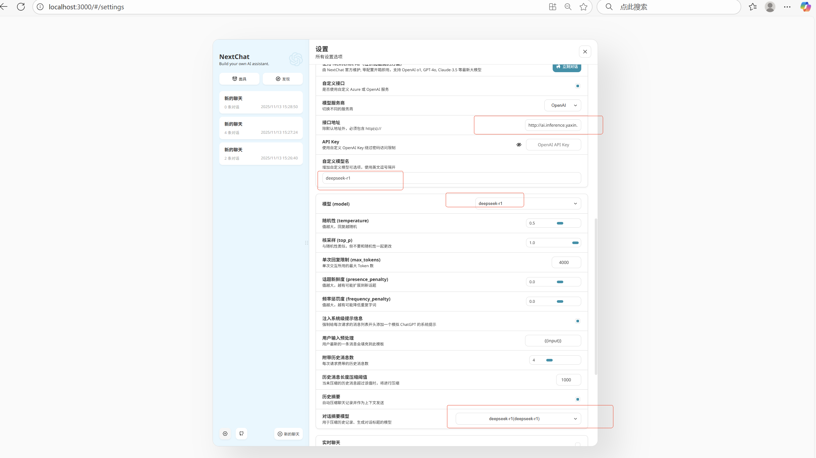This screenshot has width=816, height=458.
Task: Click the 设置 heading text
Action: point(322,49)
